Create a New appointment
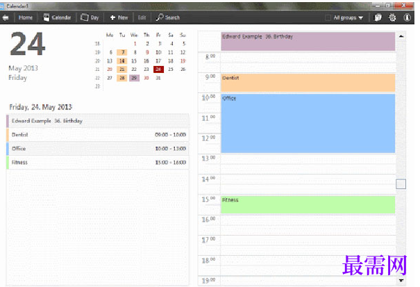420x287 pixels. (119, 17)
